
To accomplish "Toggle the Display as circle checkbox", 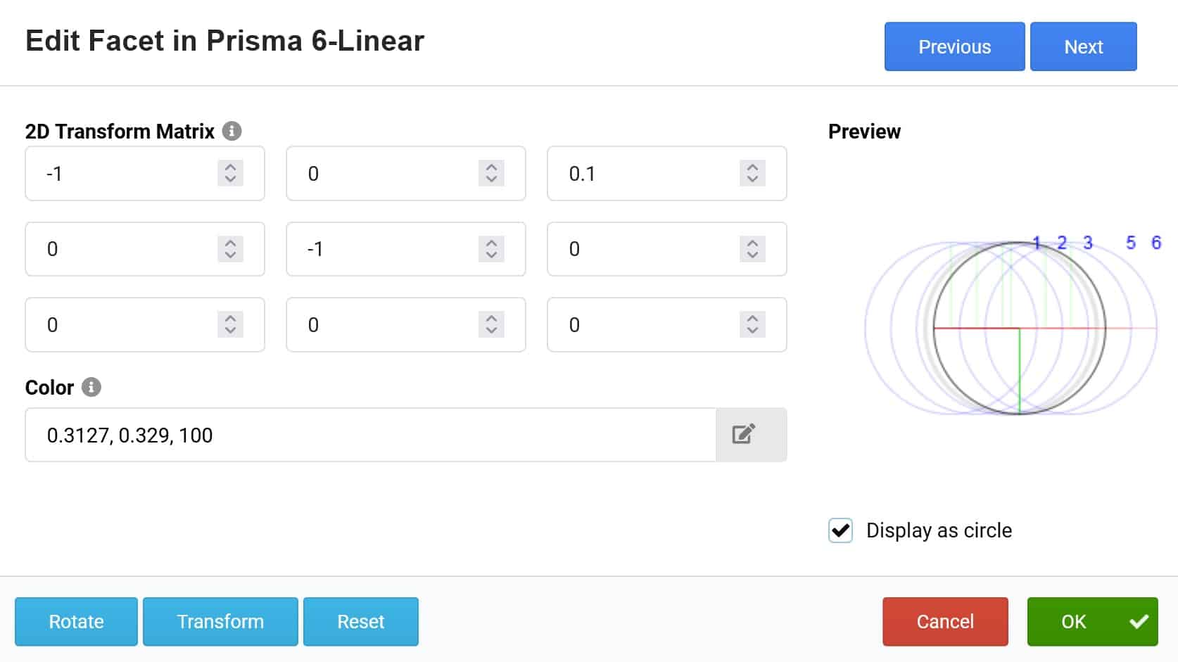I will (840, 530).
